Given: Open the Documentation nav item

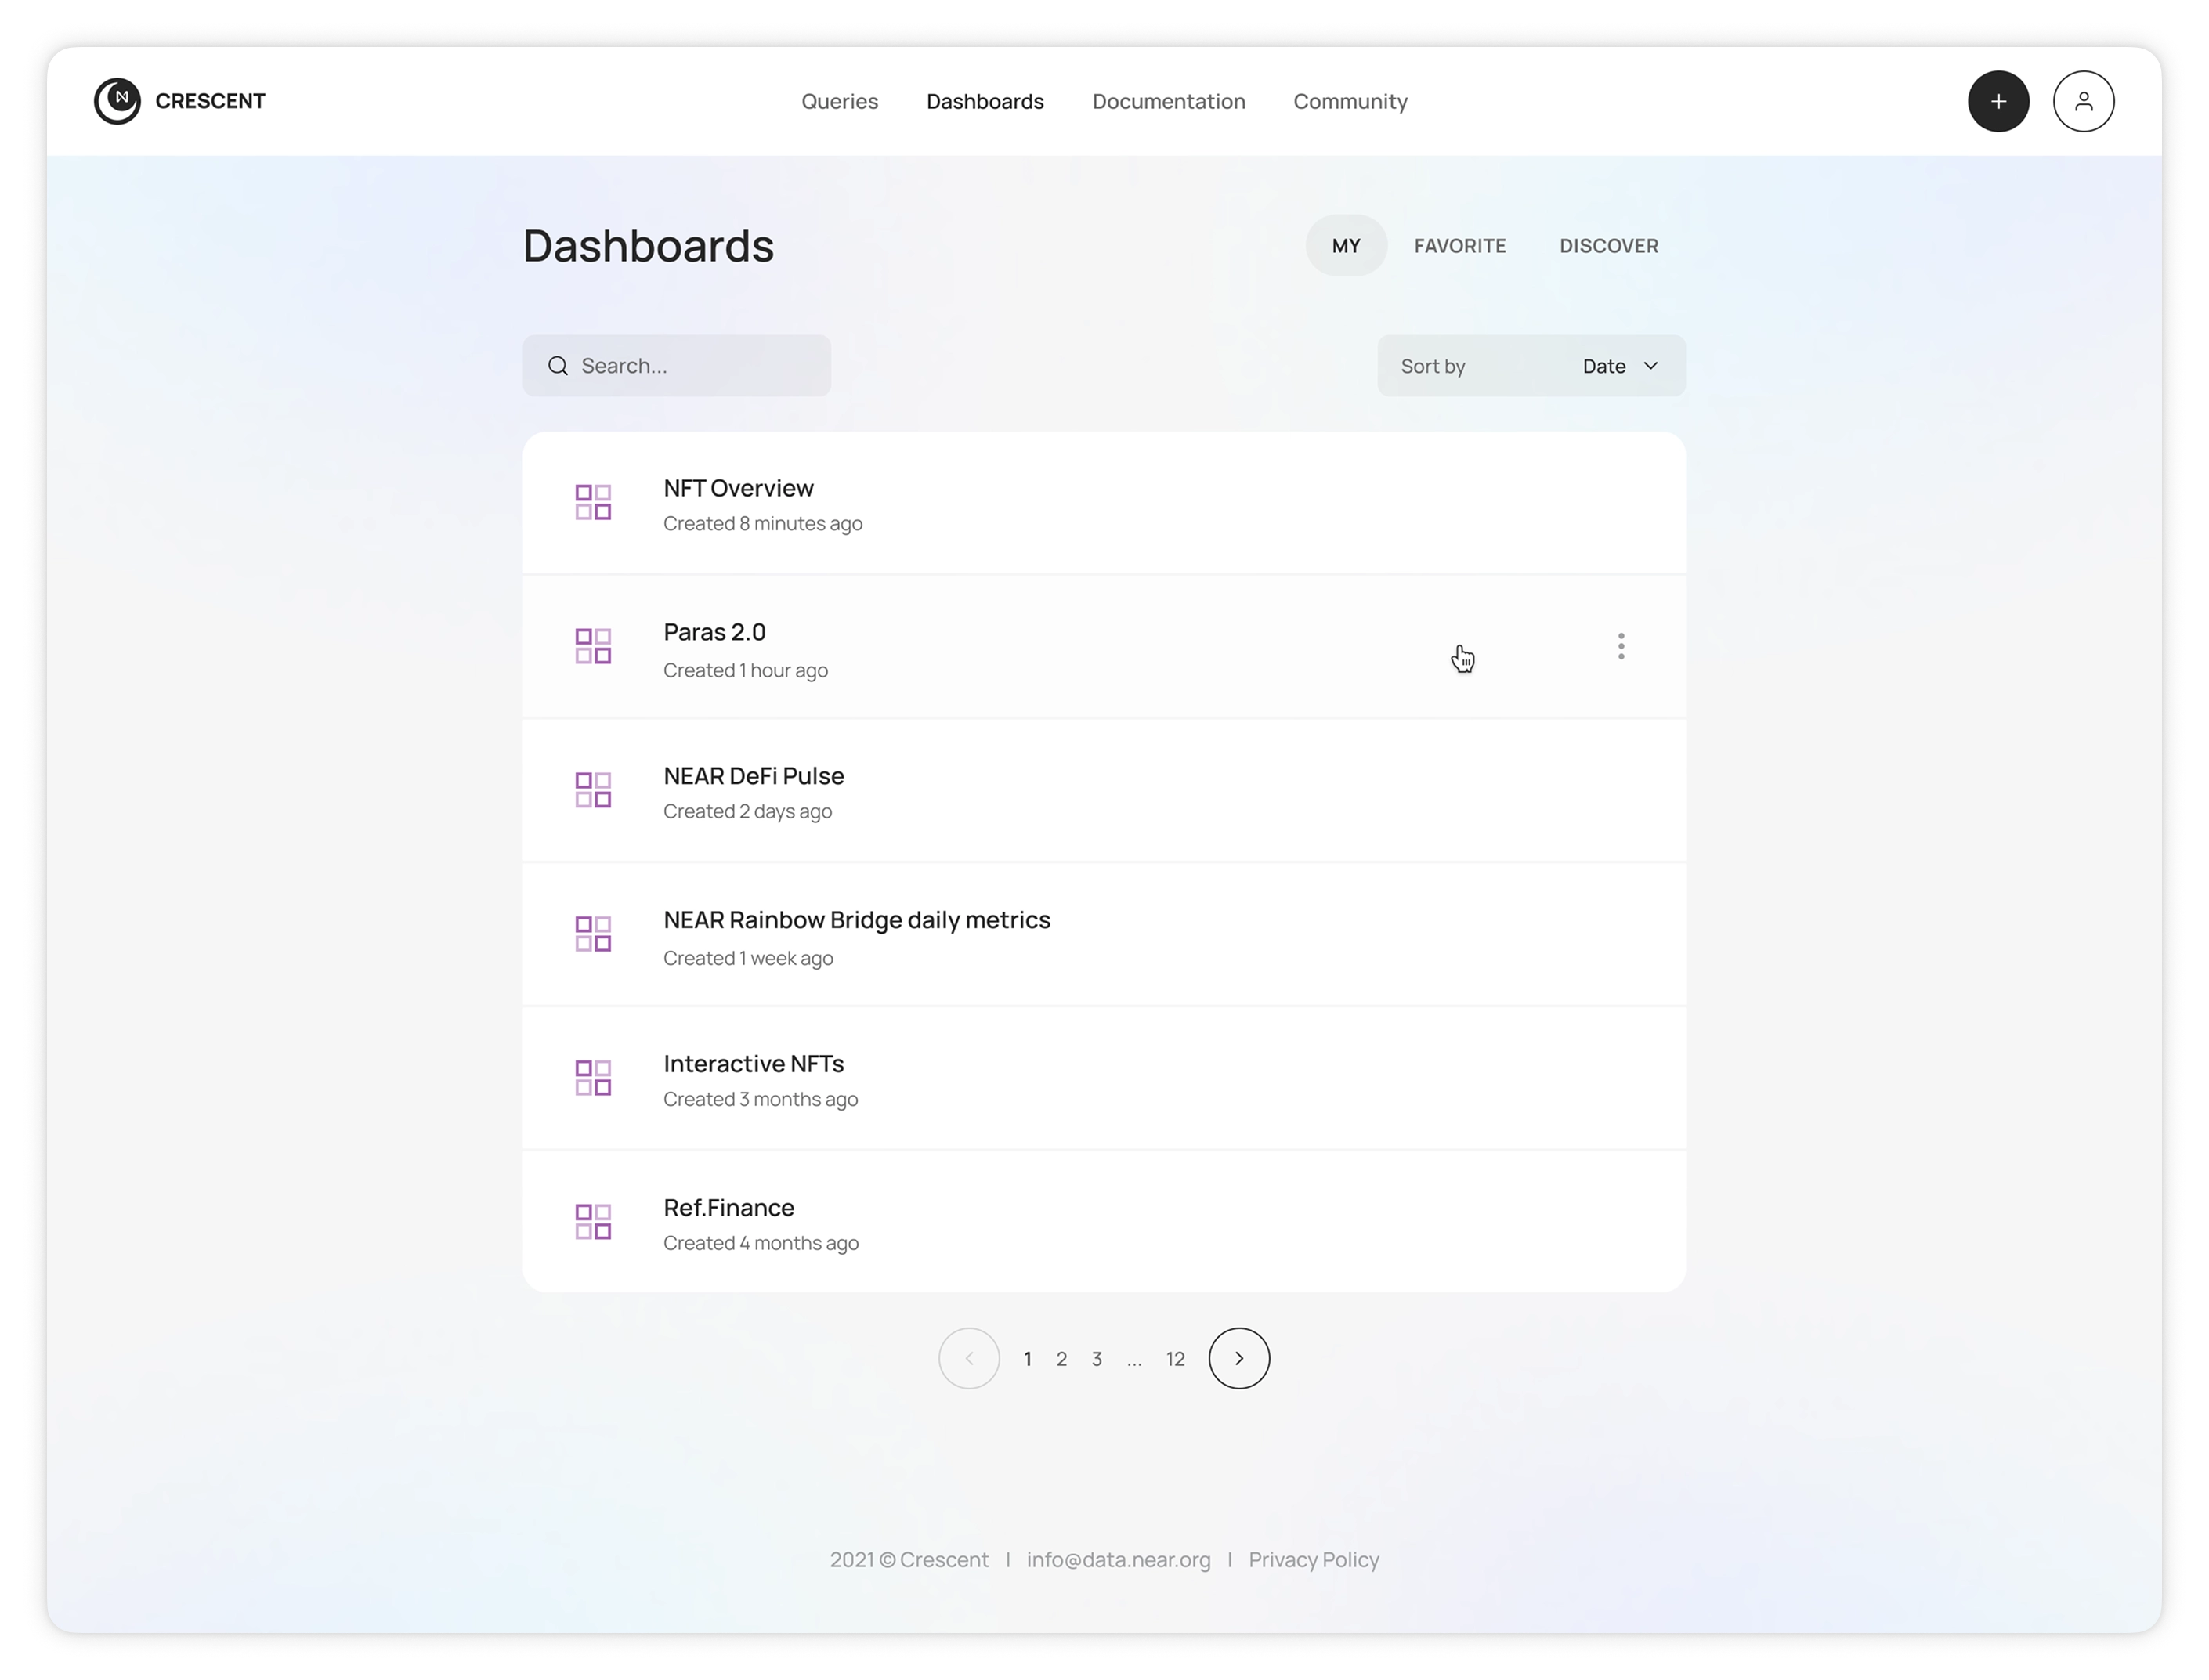Looking at the screenshot, I should click(x=1168, y=101).
